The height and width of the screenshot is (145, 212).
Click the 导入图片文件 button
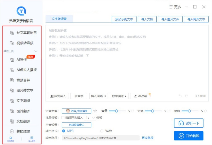170,19
